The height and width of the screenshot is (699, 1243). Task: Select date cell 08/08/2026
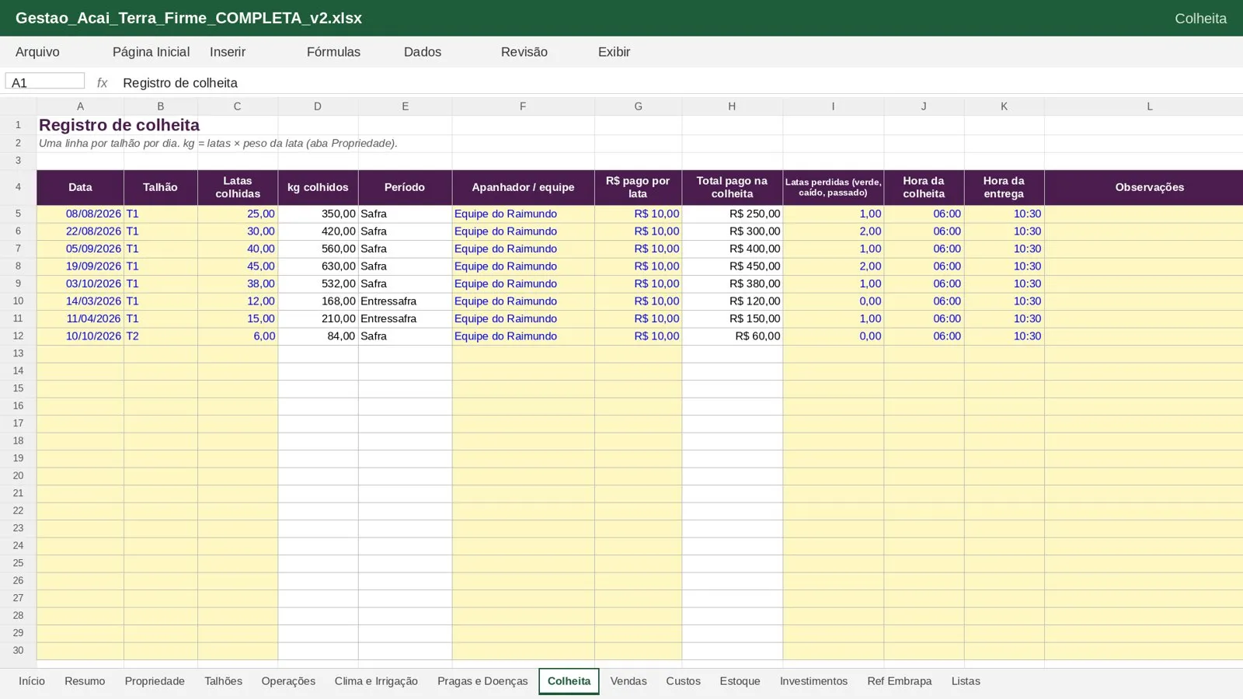click(x=80, y=214)
